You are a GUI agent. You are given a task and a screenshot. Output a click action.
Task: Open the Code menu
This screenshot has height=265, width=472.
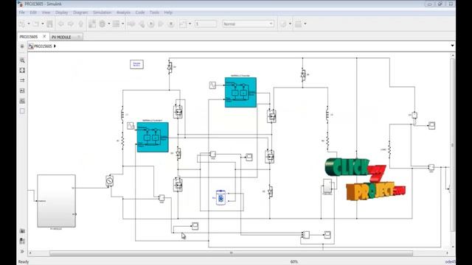(x=140, y=13)
